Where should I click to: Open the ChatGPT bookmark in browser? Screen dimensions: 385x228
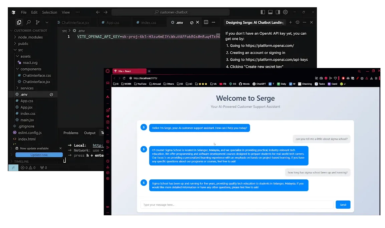tap(259, 84)
